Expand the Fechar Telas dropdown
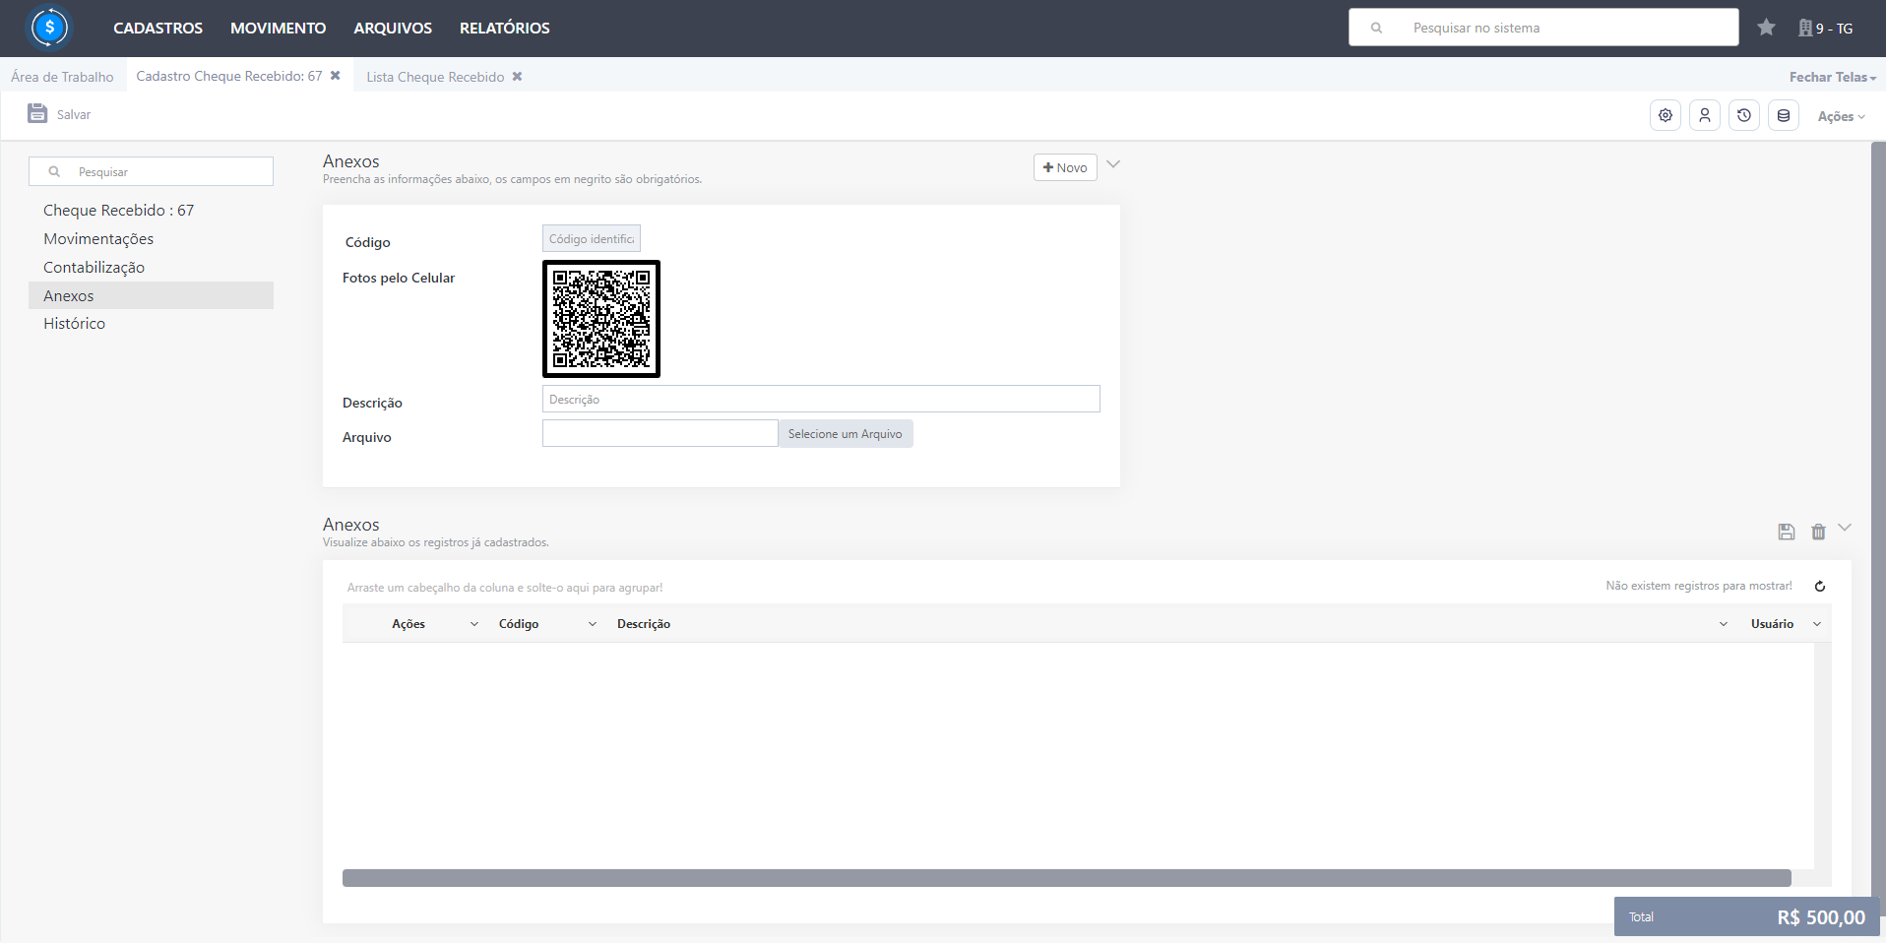The height and width of the screenshot is (943, 1886). (x=1833, y=77)
